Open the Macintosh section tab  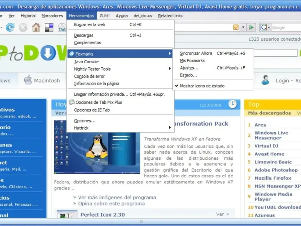(42, 81)
